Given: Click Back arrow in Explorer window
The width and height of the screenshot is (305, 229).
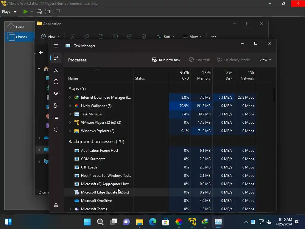Looking at the screenshot, I should point(41,52).
